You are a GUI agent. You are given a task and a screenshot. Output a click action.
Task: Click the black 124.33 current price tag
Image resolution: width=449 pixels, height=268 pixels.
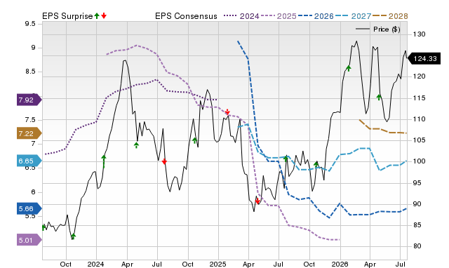424,59
